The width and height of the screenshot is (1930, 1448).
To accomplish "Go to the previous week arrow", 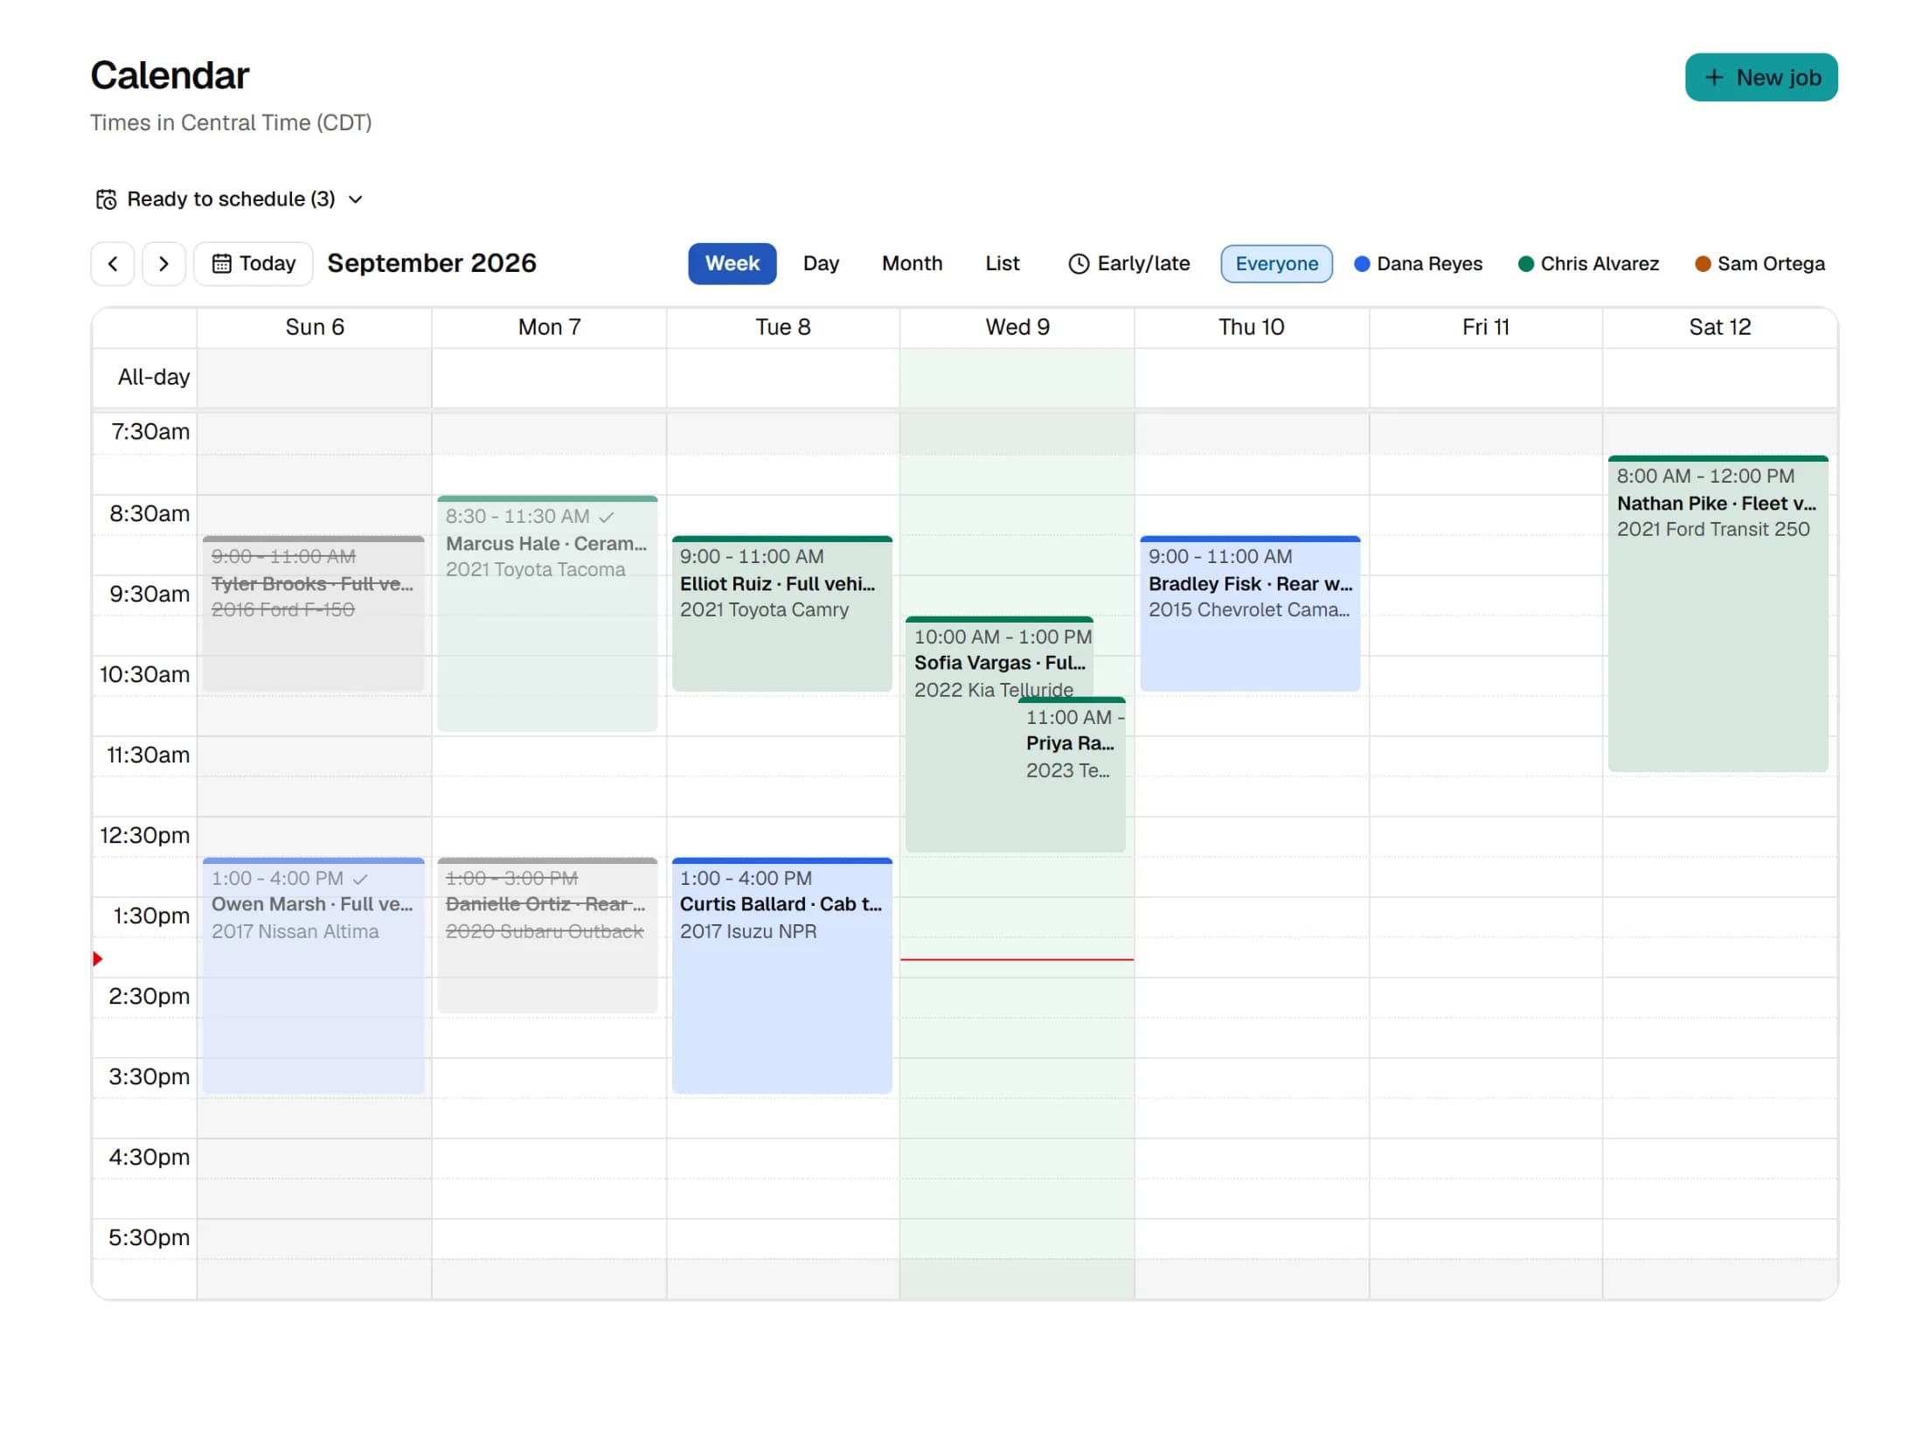I will point(113,263).
